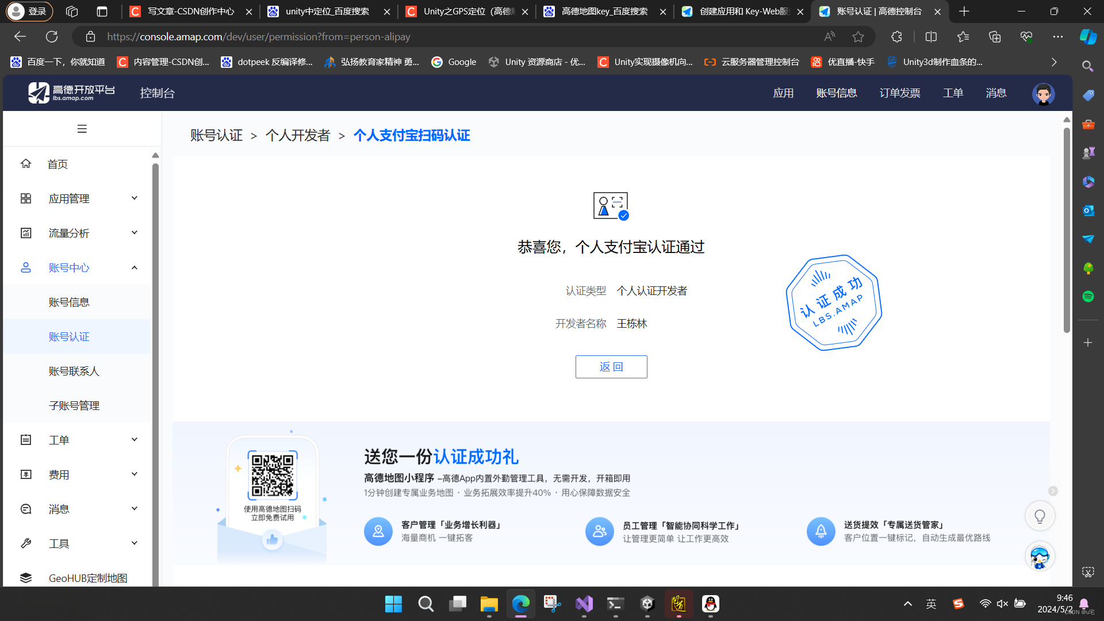Viewport: 1104px width, 621px height.
Task: Open browser extensions puzzle icon
Action: pyautogui.click(x=896, y=37)
